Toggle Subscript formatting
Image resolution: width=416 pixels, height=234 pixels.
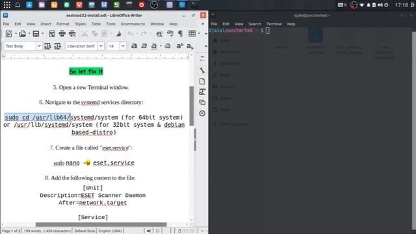(x=190, y=46)
